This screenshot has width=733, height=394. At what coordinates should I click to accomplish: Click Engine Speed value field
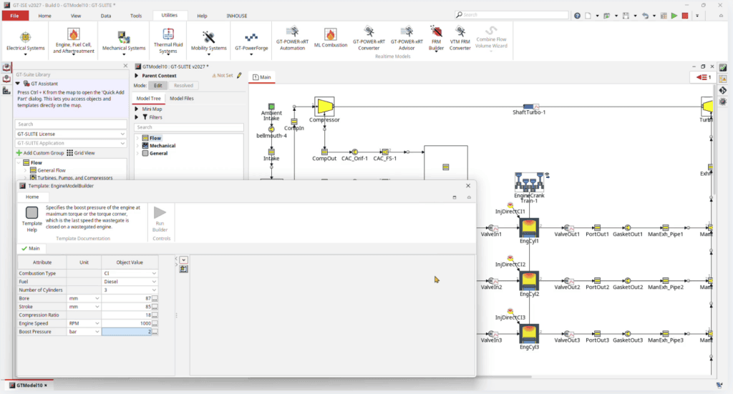point(127,323)
